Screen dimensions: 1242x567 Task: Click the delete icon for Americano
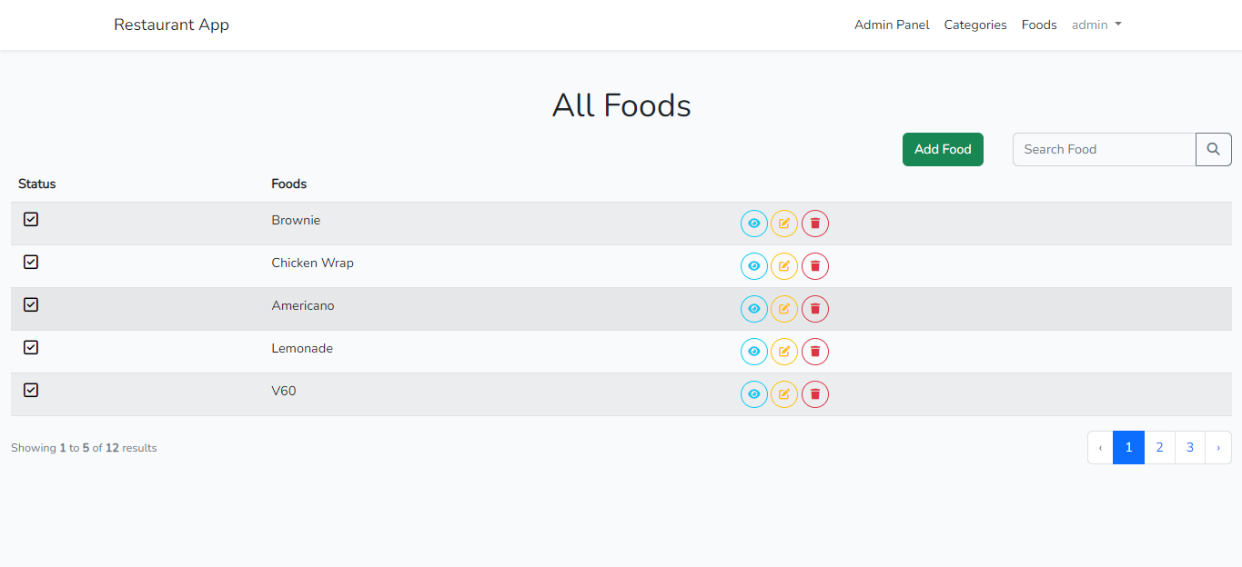[x=814, y=308]
